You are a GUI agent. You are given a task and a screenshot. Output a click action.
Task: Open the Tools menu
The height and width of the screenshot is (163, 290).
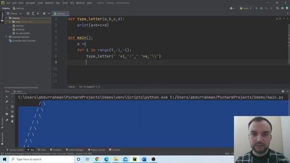click(65, 3)
